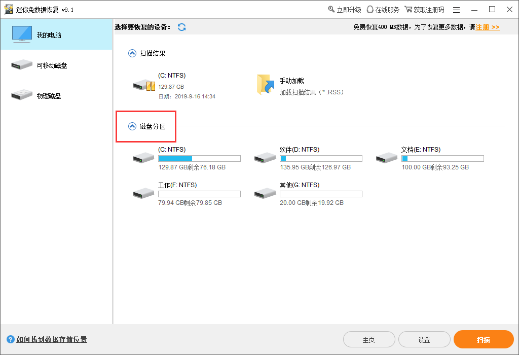Click the 注册 >> registration link
Screen dimensions: 519x355
[x=488, y=27]
